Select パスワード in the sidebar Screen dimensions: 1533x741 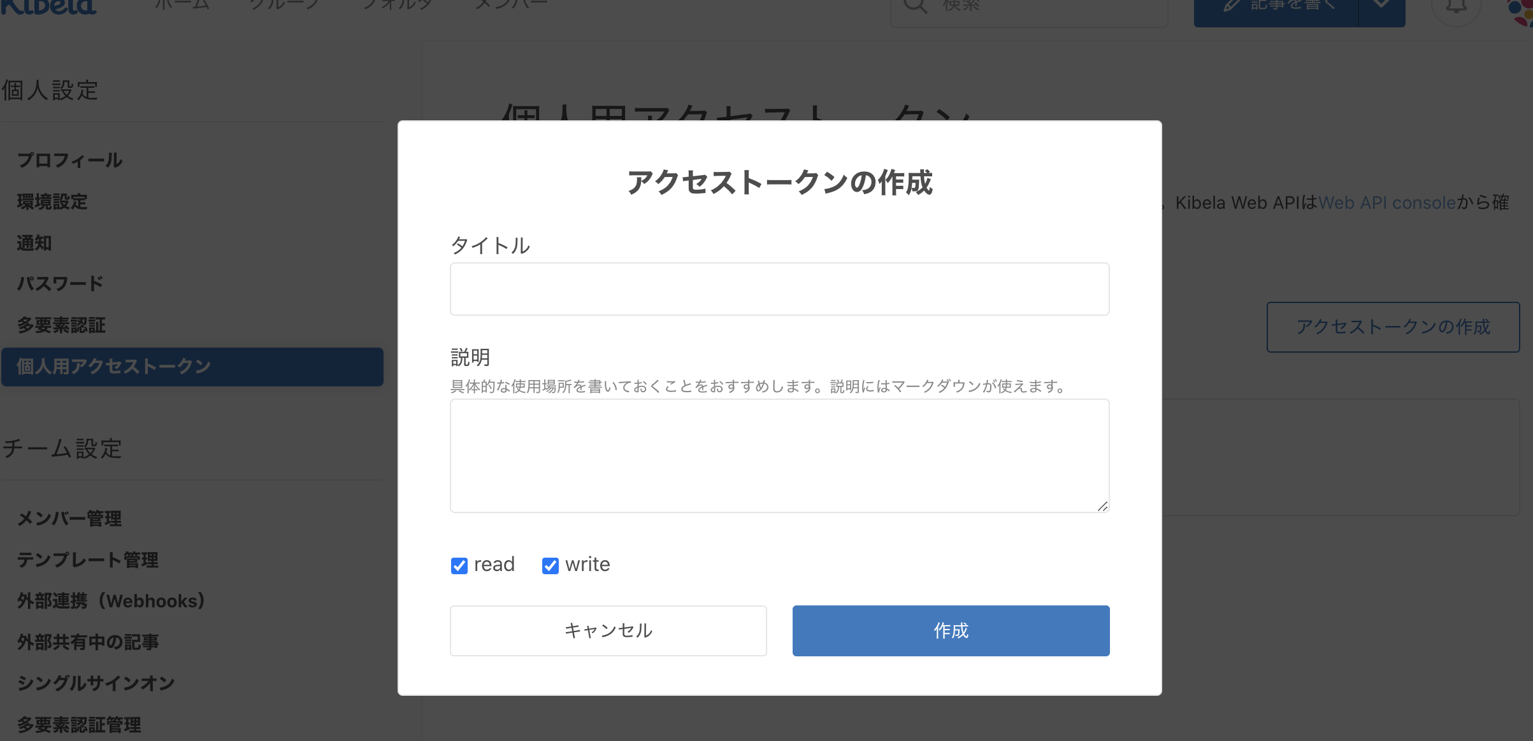click(x=60, y=284)
